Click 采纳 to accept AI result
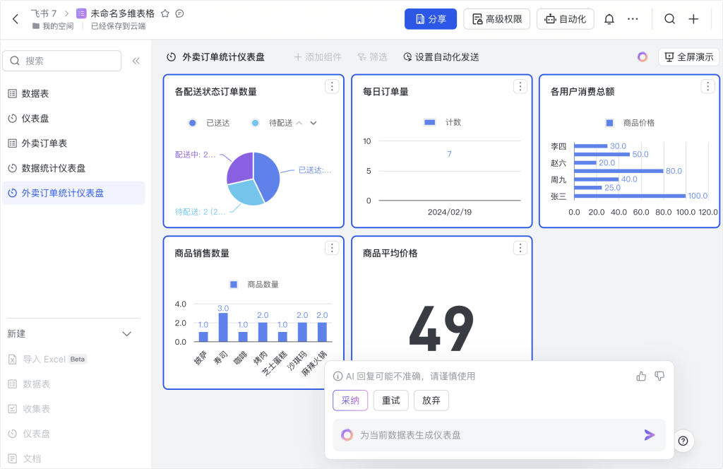723x469 pixels. [x=350, y=400]
